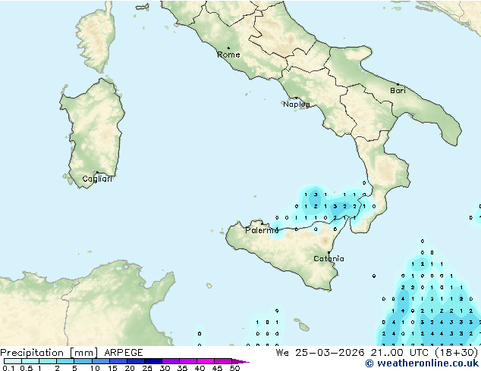Click the Bari city label

398,90
